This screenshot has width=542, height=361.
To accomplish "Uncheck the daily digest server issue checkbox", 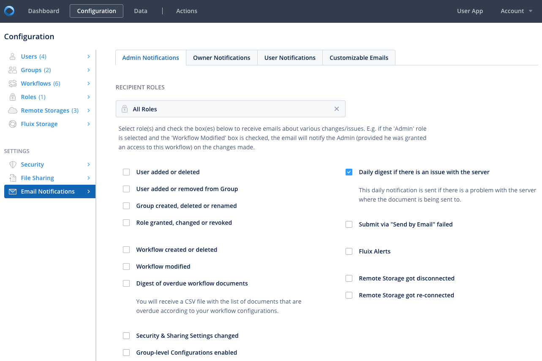I will pos(349,172).
